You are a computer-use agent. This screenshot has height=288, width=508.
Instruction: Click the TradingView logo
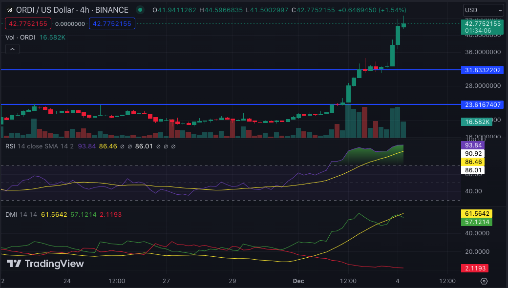click(x=45, y=264)
